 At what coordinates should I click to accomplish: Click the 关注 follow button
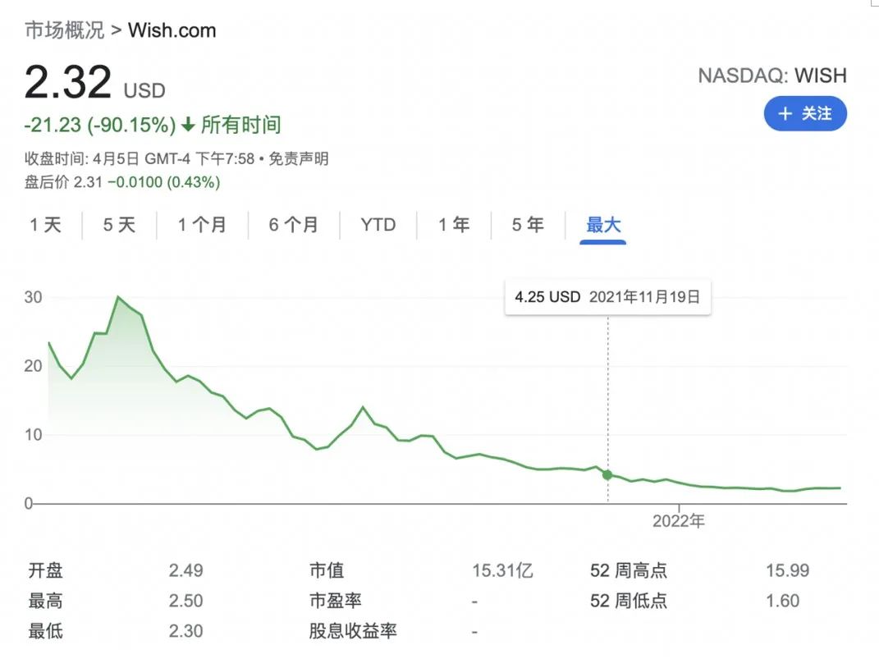(x=804, y=114)
